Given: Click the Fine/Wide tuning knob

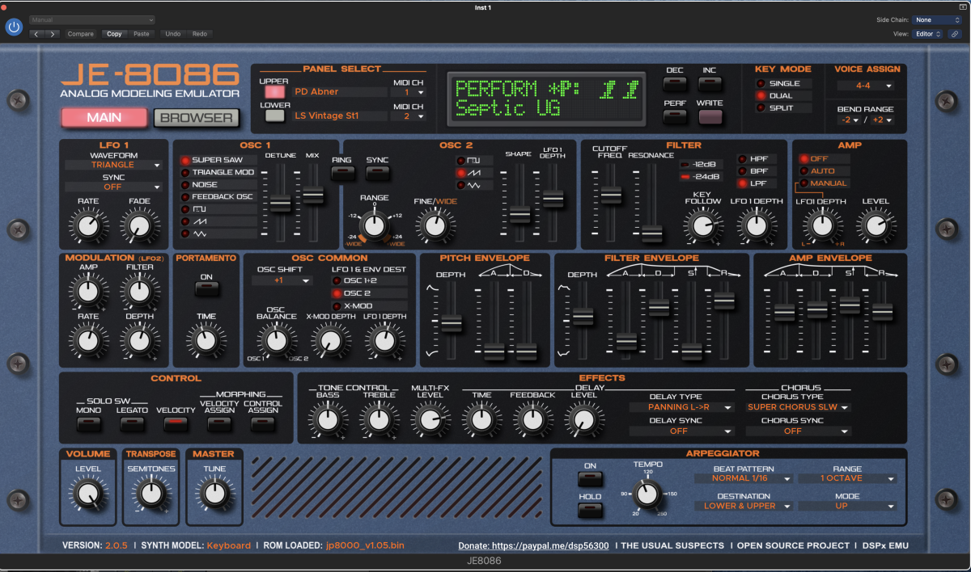Looking at the screenshot, I should click(435, 225).
